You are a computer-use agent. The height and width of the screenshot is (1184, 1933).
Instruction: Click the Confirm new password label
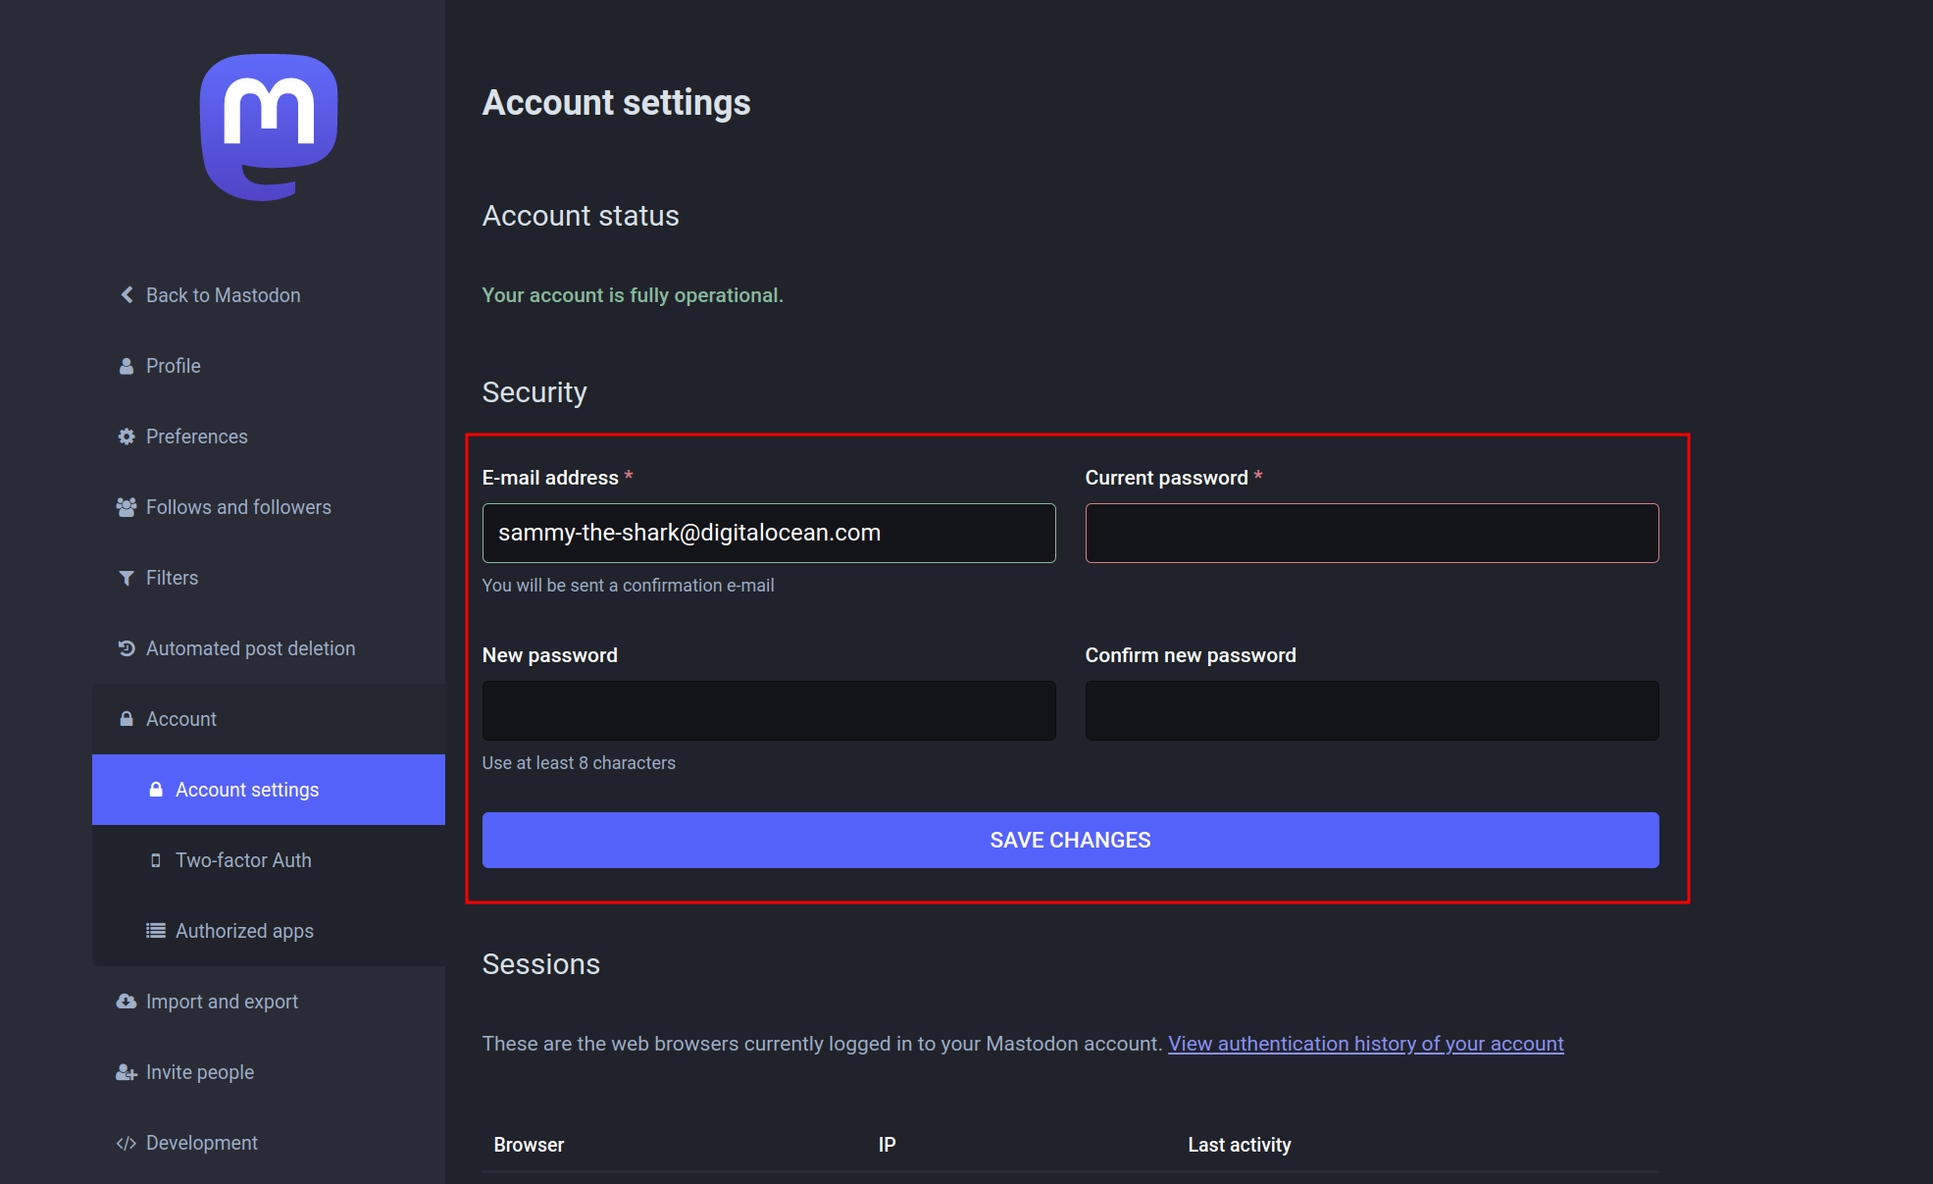(x=1191, y=655)
